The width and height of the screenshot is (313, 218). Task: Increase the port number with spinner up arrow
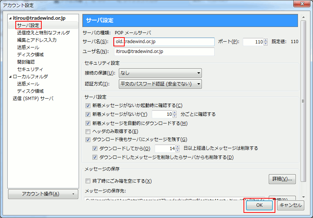(266, 40)
